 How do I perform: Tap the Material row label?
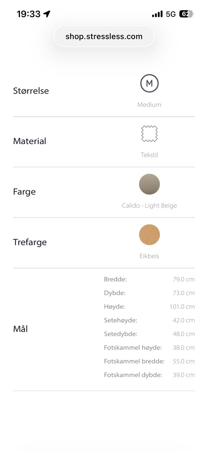click(x=30, y=141)
